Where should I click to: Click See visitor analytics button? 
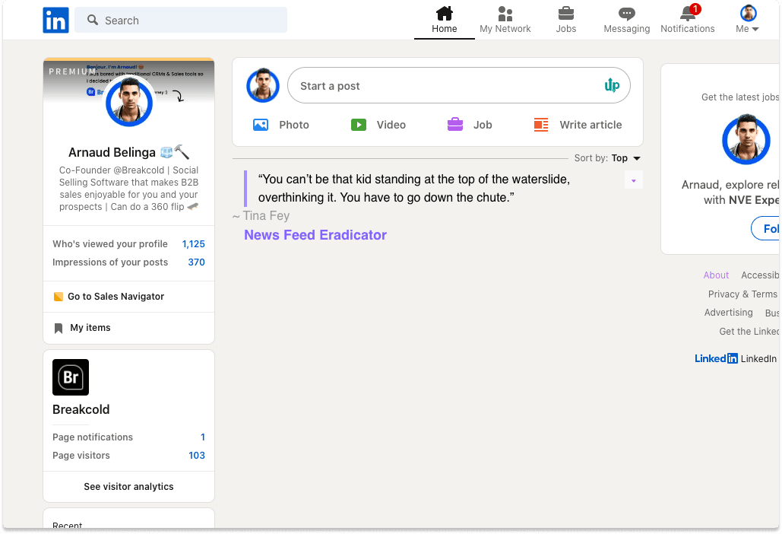tap(128, 487)
